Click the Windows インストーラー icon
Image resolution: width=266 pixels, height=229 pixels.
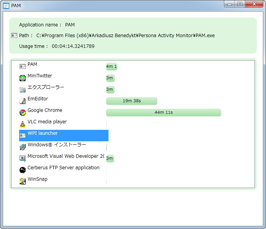tap(23, 147)
